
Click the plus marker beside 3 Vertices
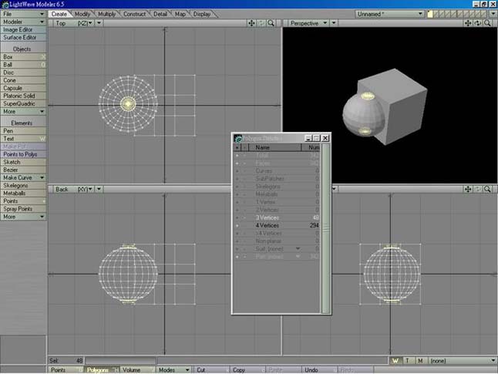click(x=237, y=217)
